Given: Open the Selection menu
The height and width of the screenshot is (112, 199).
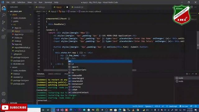Looking at the screenshot, I should pyautogui.click(x=21, y=2).
